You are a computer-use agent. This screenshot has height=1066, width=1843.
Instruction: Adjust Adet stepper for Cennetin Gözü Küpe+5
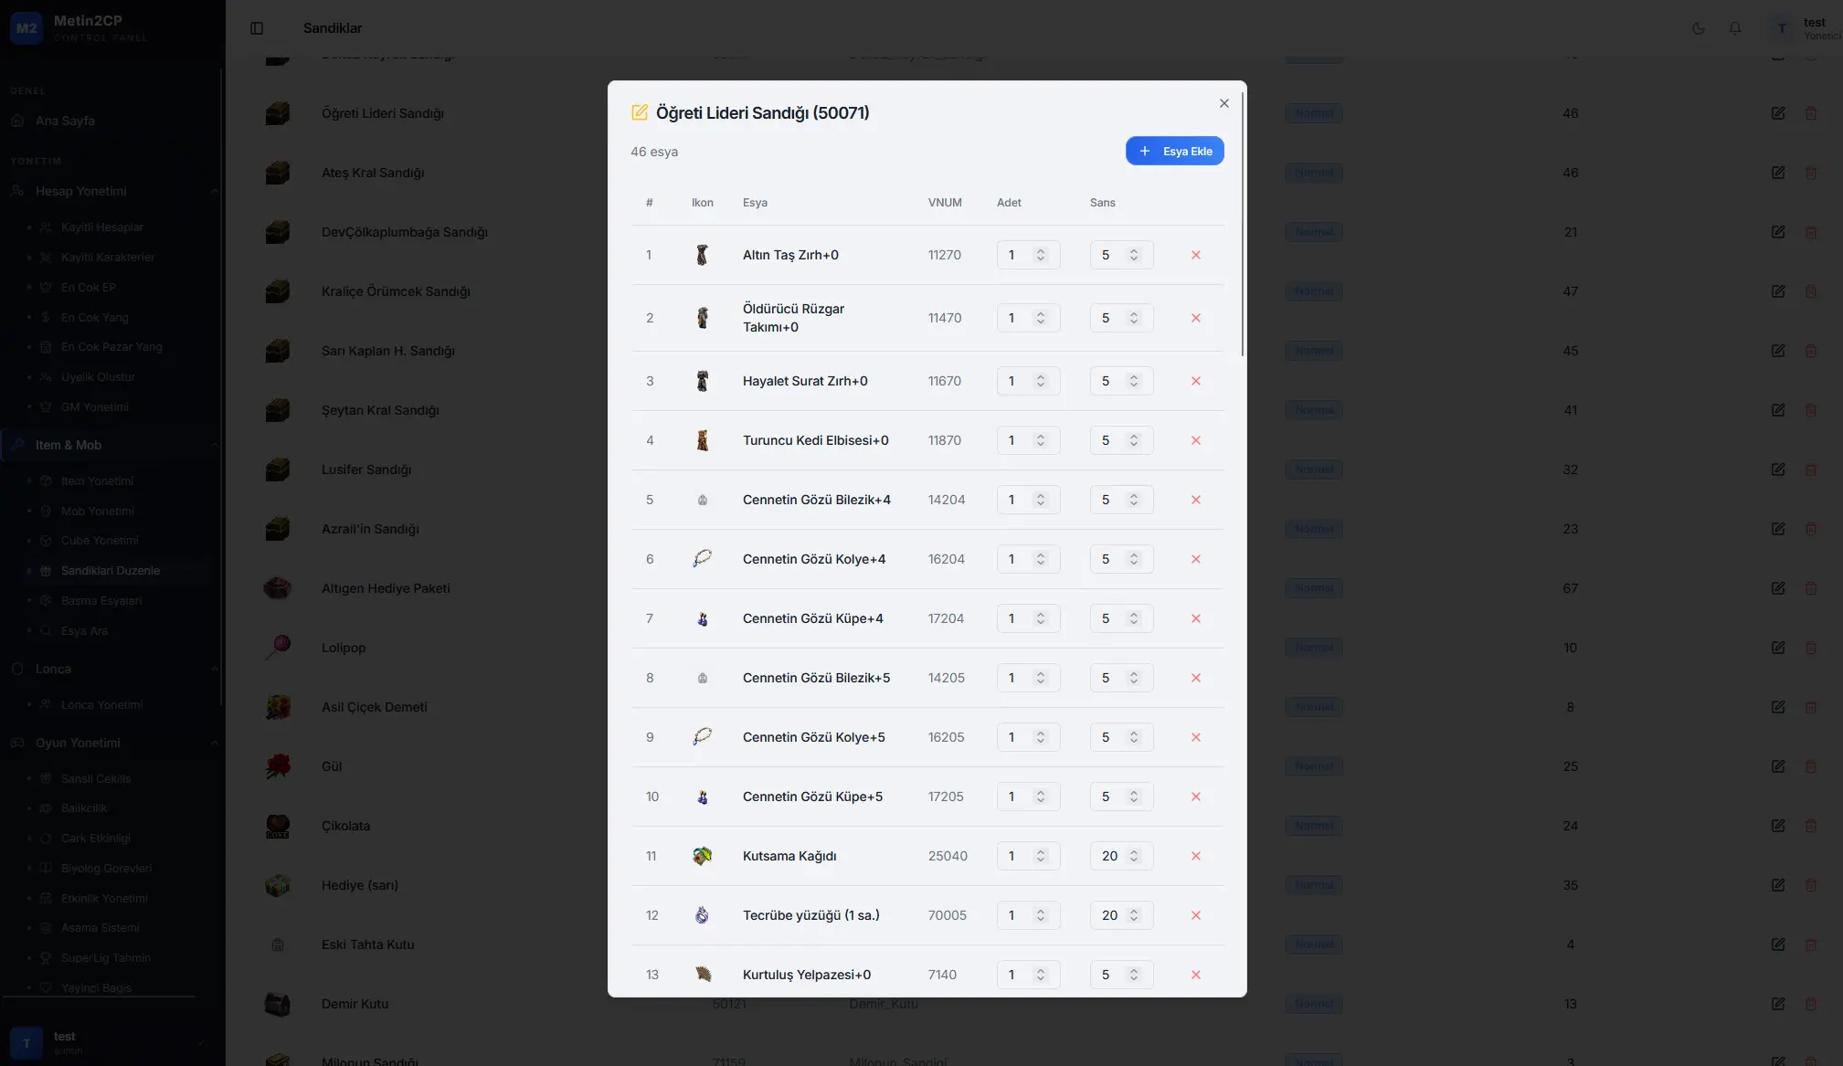[x=1040, y=797]
